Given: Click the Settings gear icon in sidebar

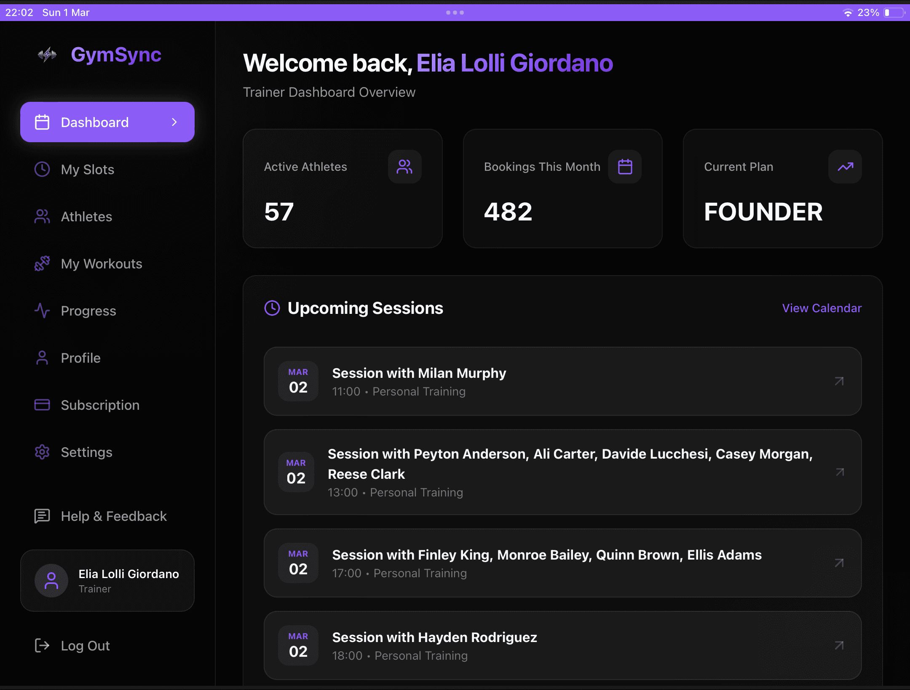Looking at the screenshot, I should point(42,452).
